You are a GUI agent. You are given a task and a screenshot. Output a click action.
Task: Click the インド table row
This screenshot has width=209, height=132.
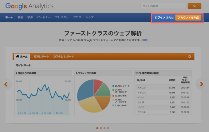(163, 97)
